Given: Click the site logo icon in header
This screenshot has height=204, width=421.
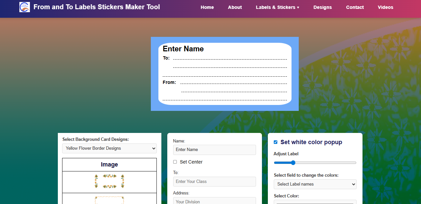Looking at the screenshot, I should 25,7.
